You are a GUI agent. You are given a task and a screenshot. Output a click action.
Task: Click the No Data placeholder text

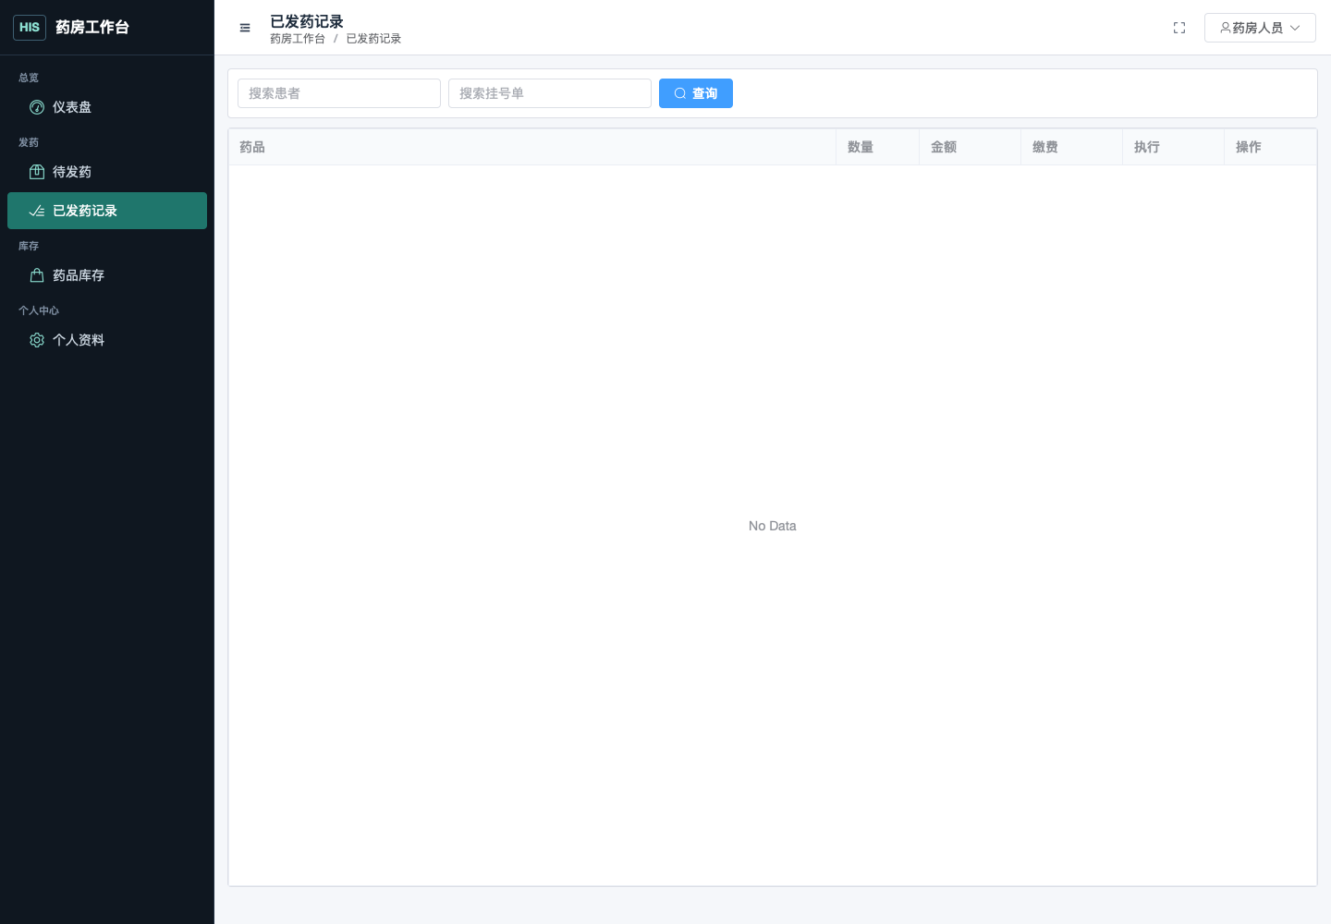773,526
